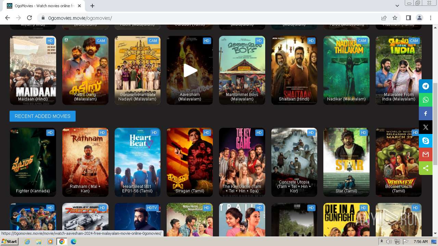
Task: Click HD badge on Concrete Utopia poster
Action: (x=311, y=133)
